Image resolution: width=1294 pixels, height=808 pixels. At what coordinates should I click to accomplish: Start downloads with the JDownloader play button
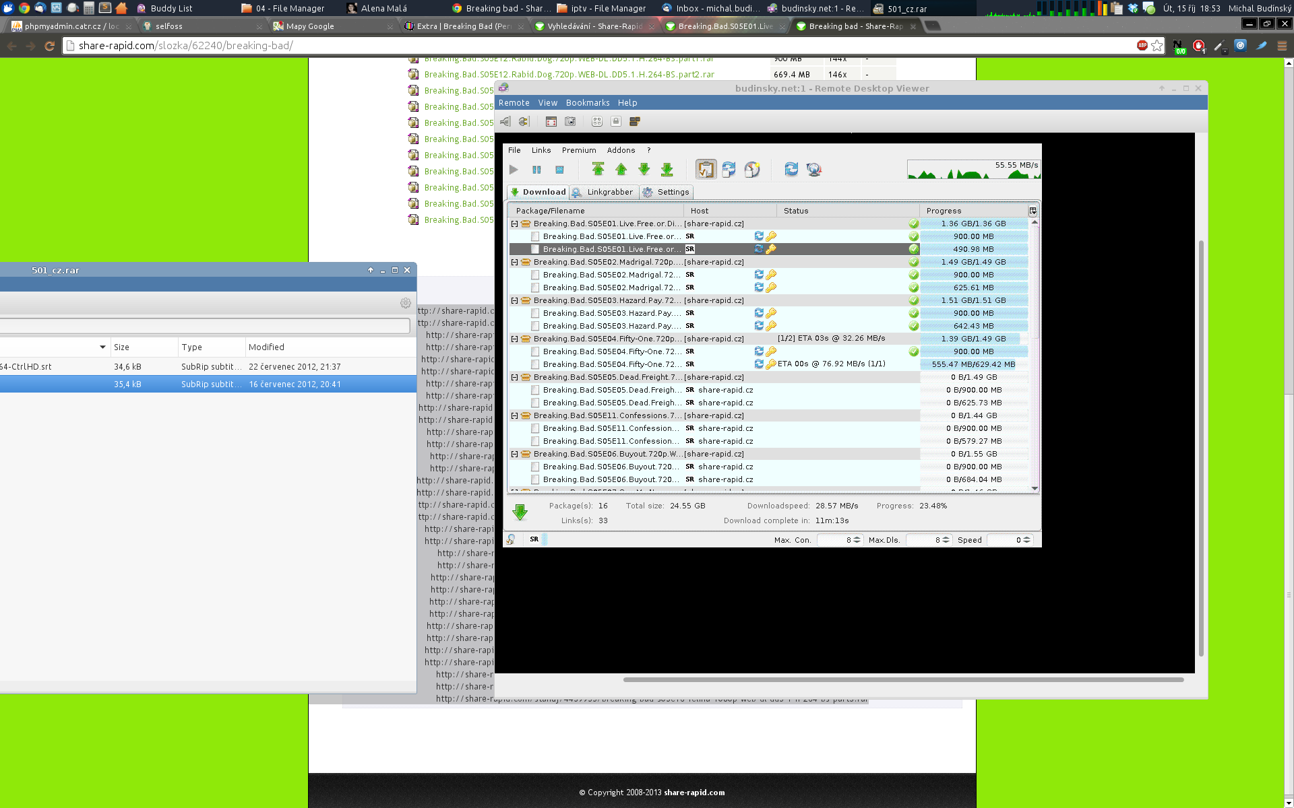514,170
